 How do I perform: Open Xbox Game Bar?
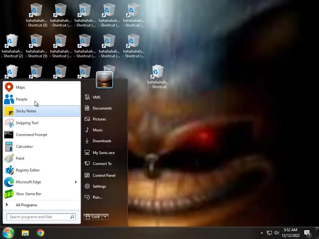click(x=42, y=194)
